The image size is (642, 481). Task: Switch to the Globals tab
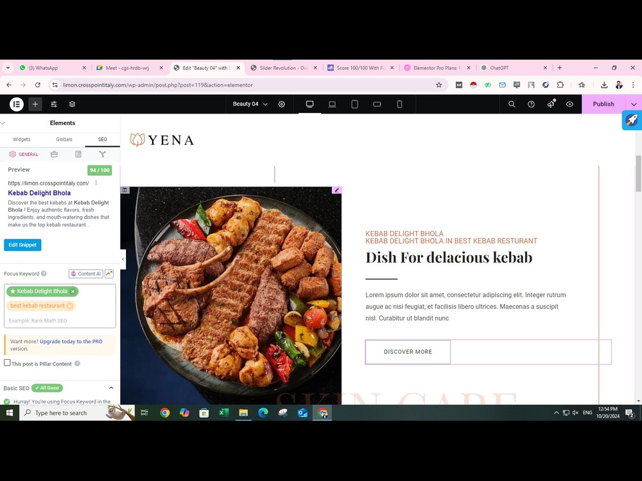coord(64,139)
